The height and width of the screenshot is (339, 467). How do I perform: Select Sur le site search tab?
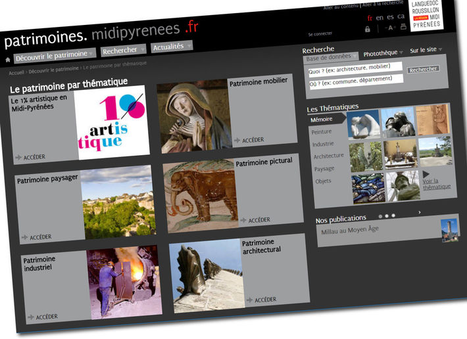click(426, 50)
